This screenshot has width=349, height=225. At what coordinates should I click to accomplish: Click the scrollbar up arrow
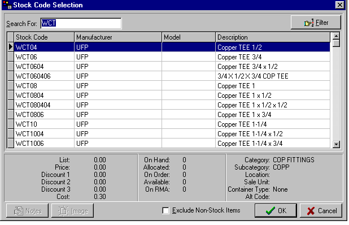coord(336,36)
